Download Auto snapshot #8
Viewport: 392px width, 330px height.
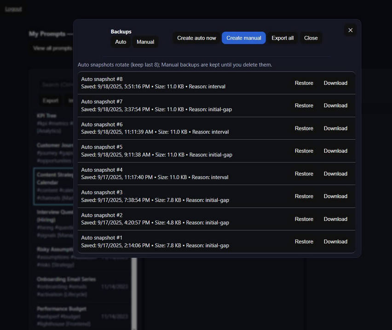click(x=335, y=83)
